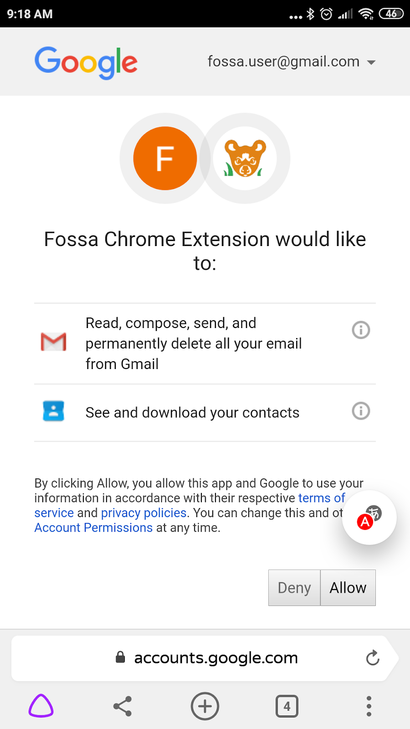
Task: Tap the accounts.google.com address bar
Action: click(216, 658)
